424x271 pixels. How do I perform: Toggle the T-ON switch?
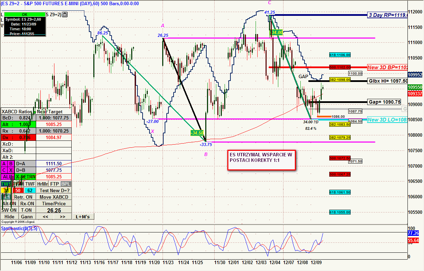[x=26, y=210]
